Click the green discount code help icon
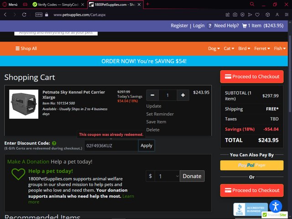The height and width of the screenshot is (219, 292). point(54,143)
